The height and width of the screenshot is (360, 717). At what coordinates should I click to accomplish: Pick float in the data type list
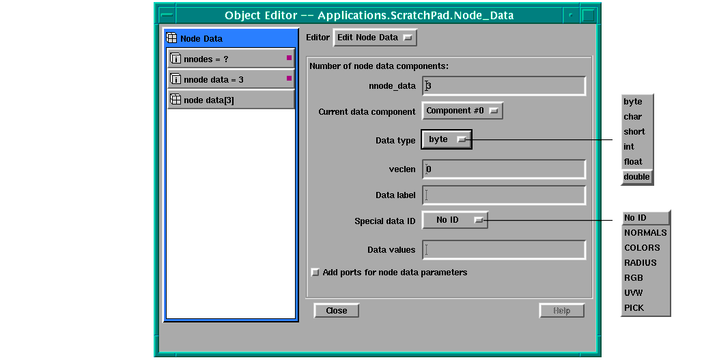click(633, 162)
